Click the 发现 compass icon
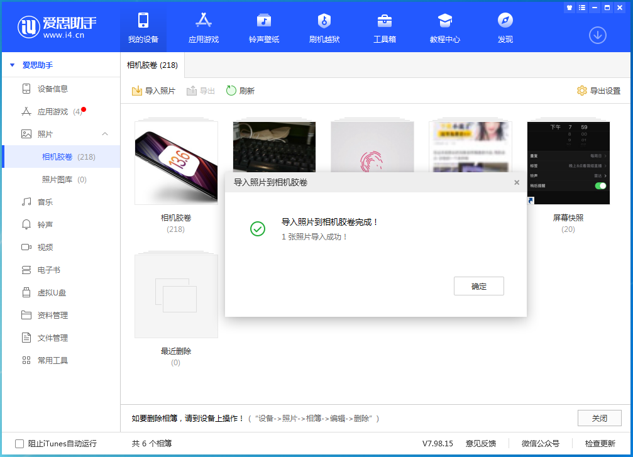633x457 pixels. tap(505, 28)
